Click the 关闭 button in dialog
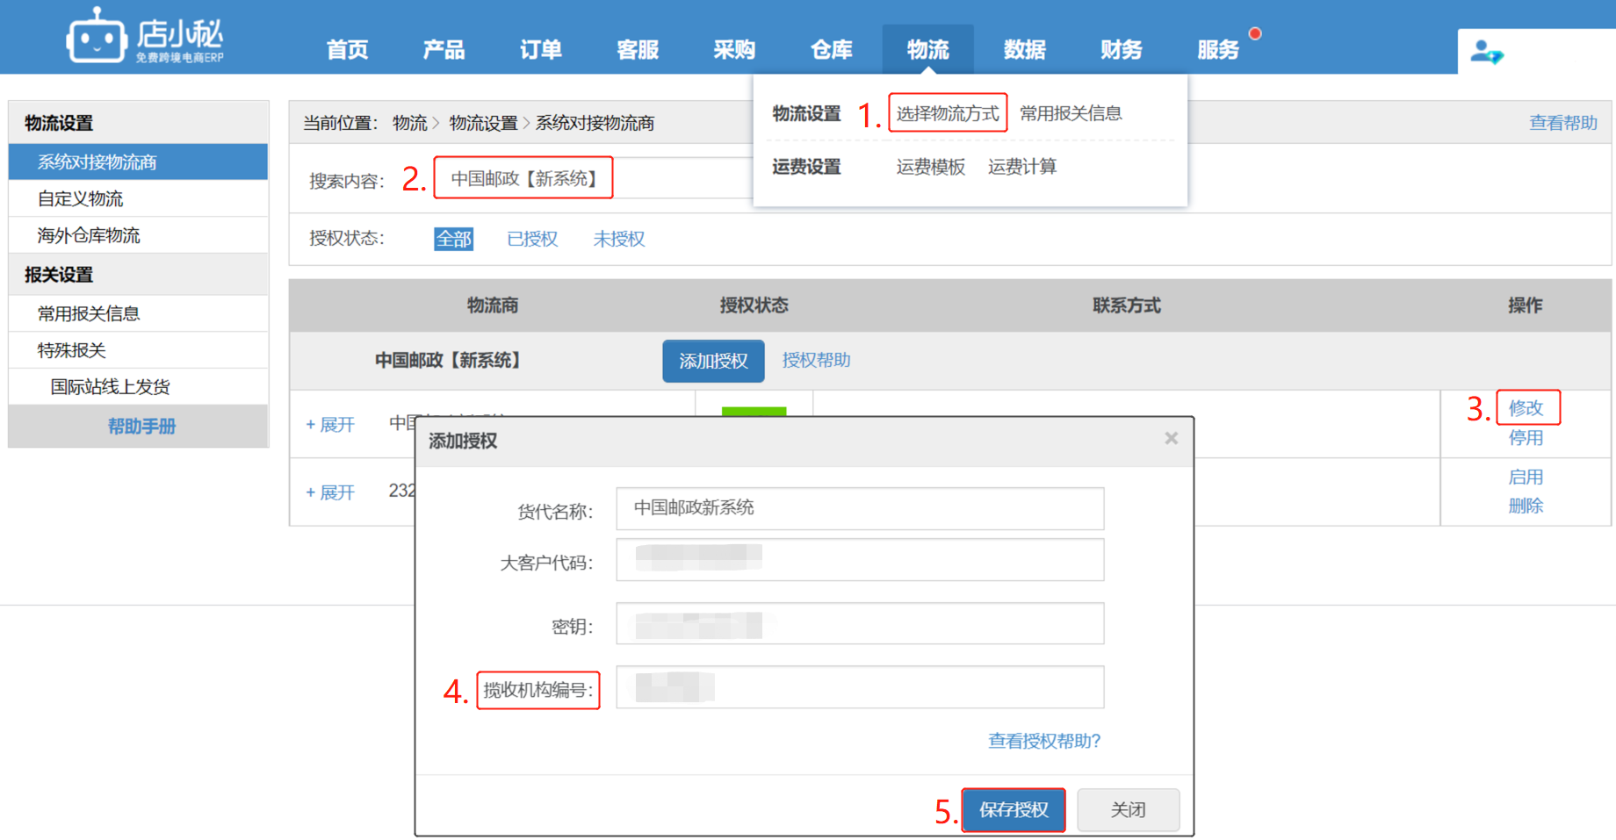The image size is (1616, 840). pyautogui.click(x=1128, y=809)
